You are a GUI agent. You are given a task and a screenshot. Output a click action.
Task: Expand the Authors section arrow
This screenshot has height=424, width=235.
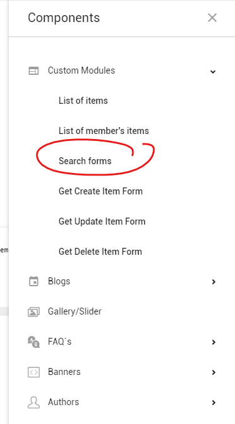tap(214, 403)
